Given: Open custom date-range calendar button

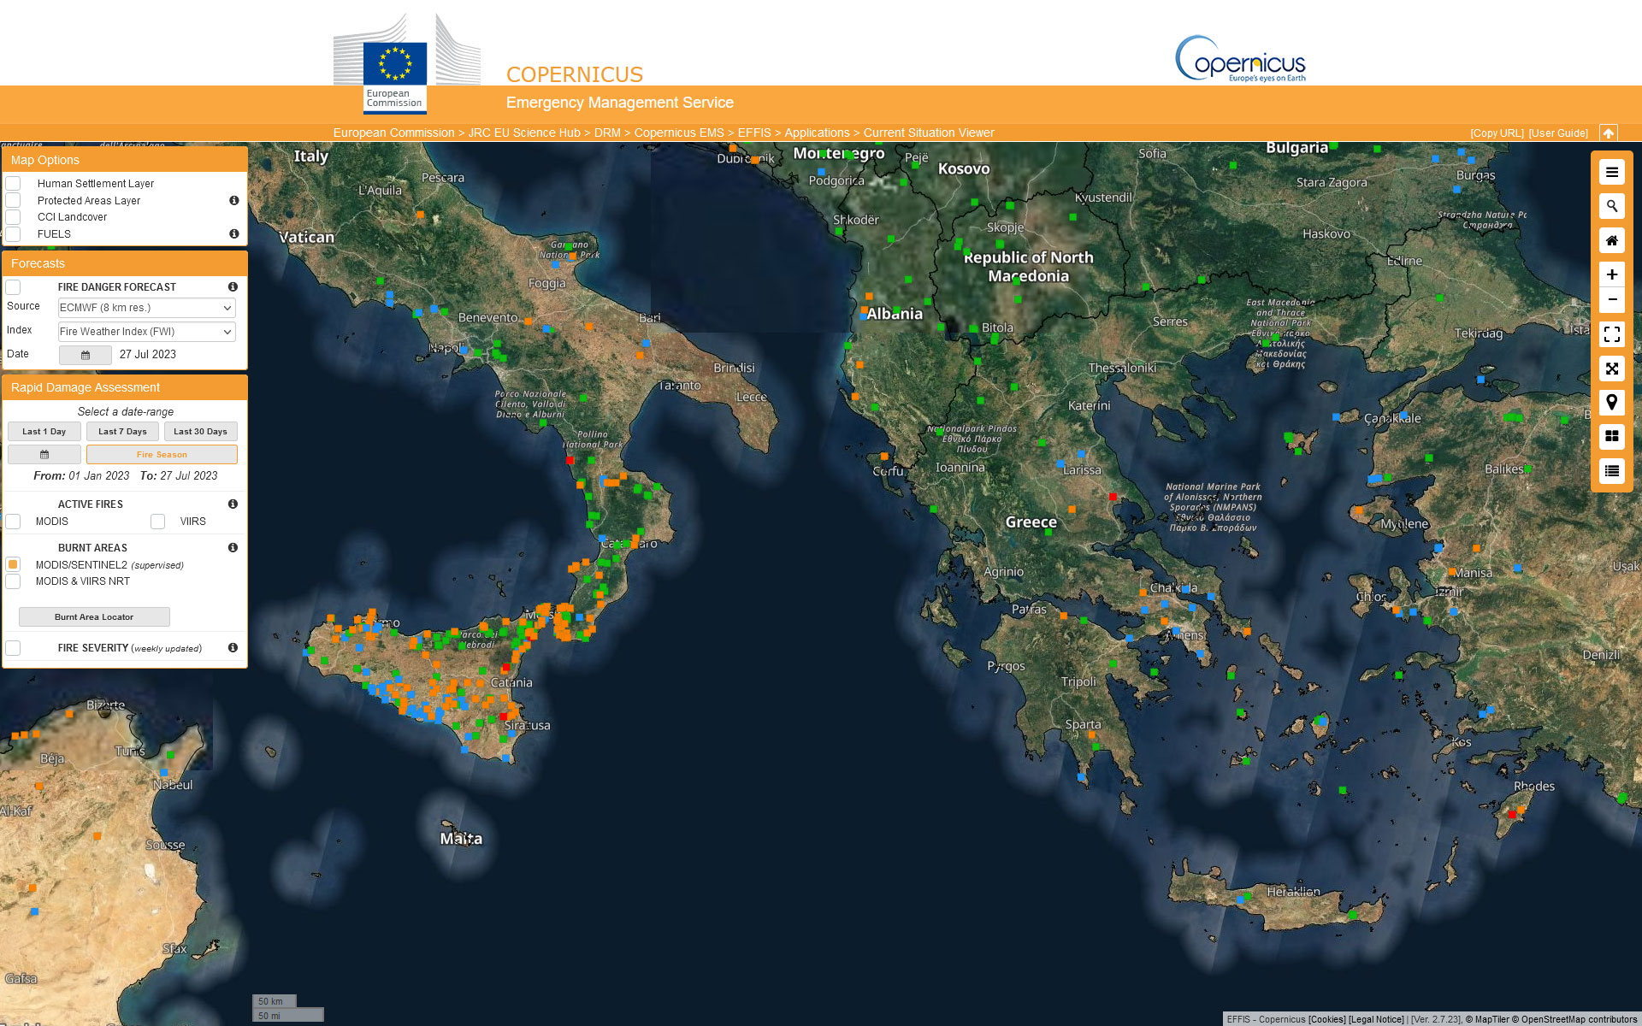Looking at the screenshot, I should point(44,454).
